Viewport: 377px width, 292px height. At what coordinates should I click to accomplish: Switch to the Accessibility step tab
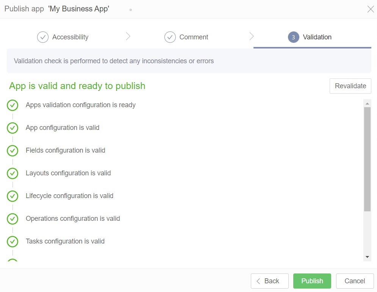(70, 37)
